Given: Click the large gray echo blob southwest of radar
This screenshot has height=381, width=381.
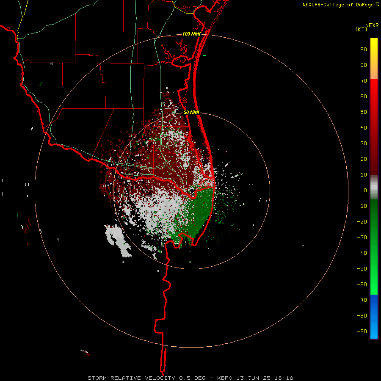Looking at the screenshot, I should pos(119,240).
